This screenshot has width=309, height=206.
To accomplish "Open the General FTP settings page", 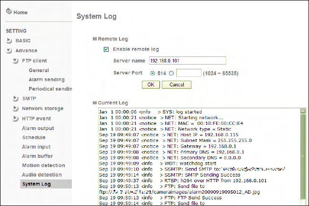I will (x=39, y=70).
